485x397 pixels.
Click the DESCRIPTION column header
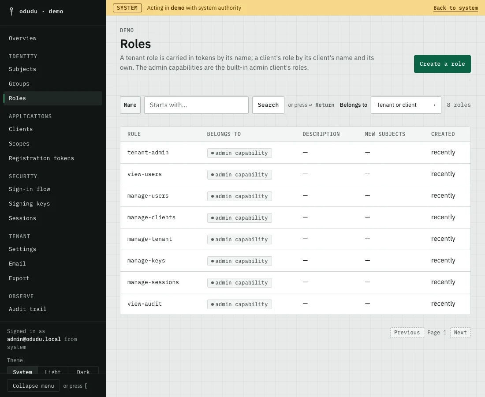(x=321, y=134)
